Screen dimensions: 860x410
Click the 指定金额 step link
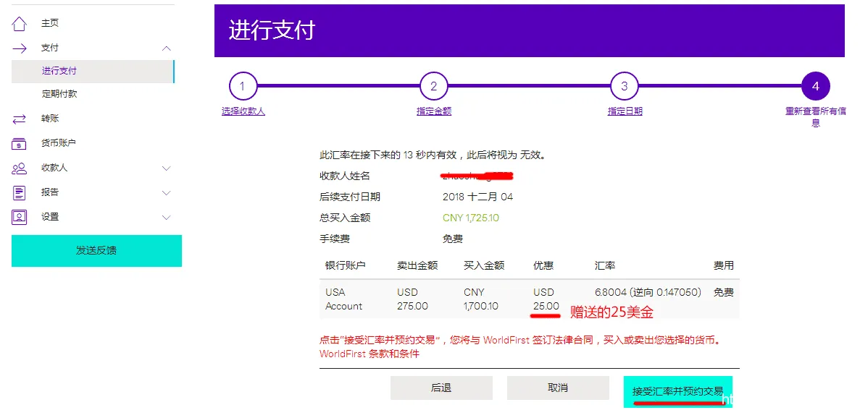[434, 111]
